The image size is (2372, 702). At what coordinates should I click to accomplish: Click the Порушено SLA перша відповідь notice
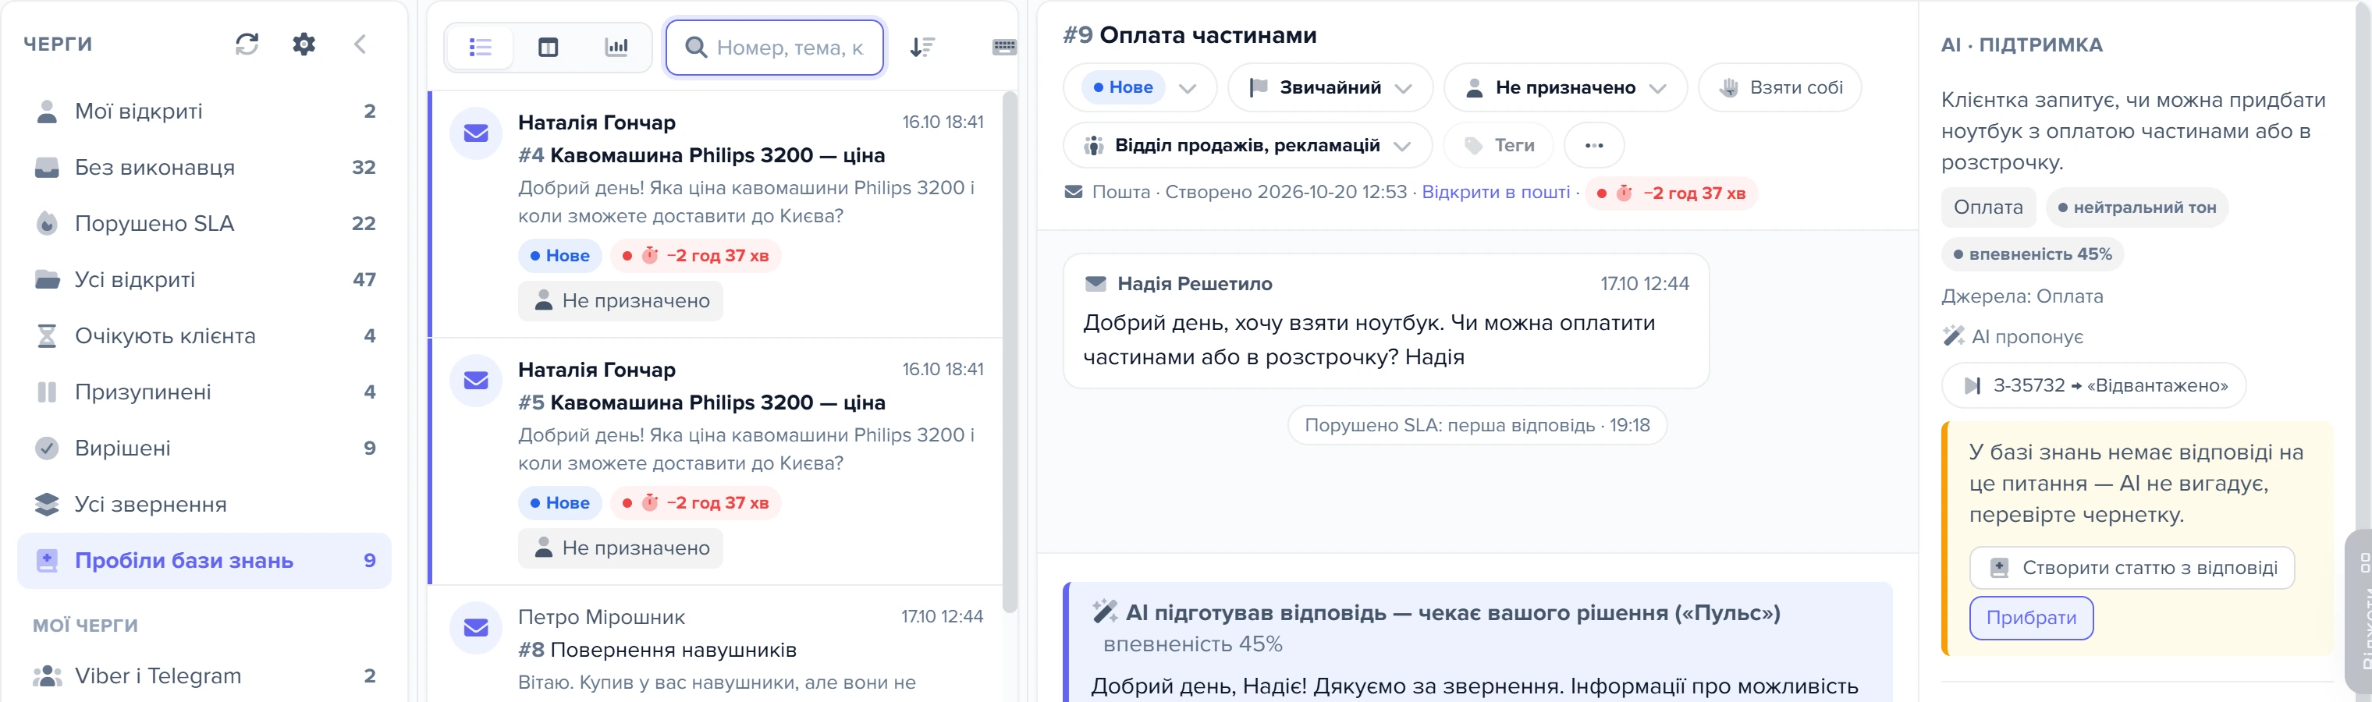[x=1477, y=426]
